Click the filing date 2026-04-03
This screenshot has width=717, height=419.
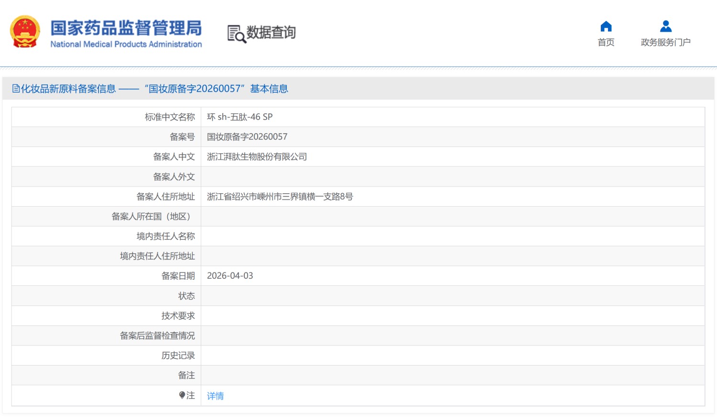click(230, 276)
